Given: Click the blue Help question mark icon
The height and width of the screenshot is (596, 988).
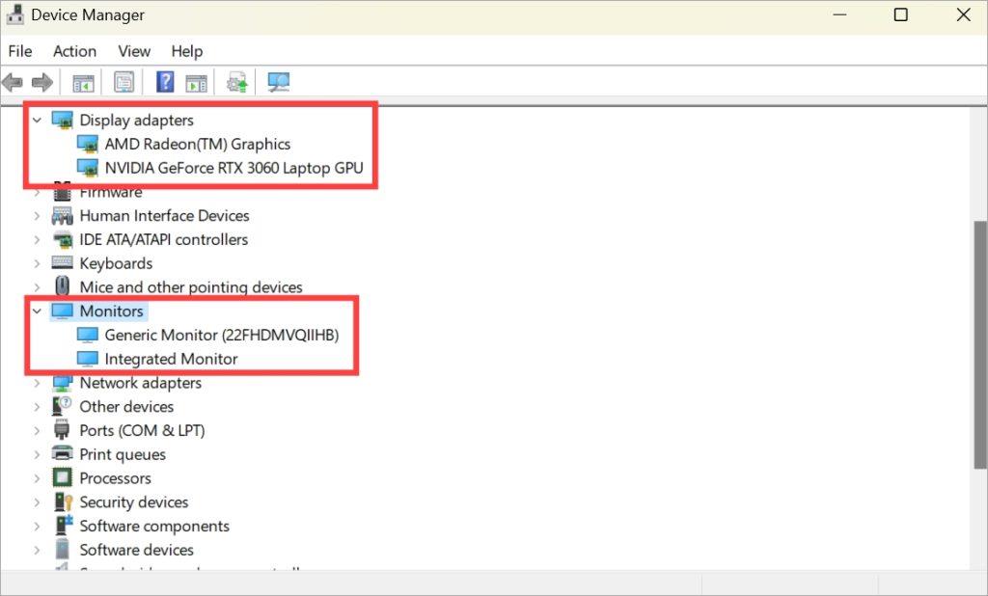Looking at the screenshot, I should point(165,82).
